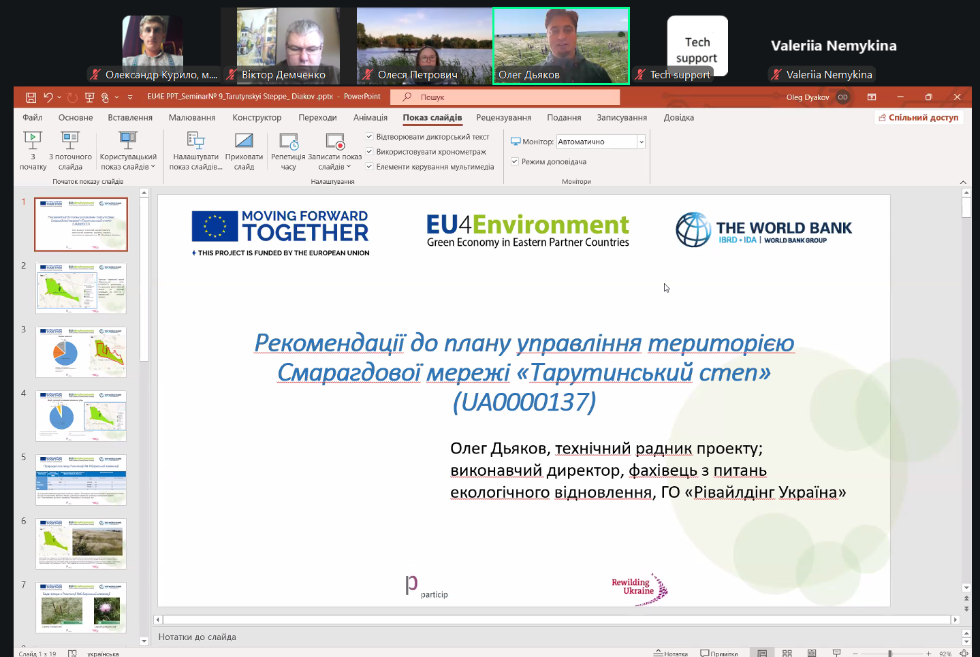Start slideshow from beginning (З початку)
The height and width of the screenshot is (657, 980).
coord(33,150)
